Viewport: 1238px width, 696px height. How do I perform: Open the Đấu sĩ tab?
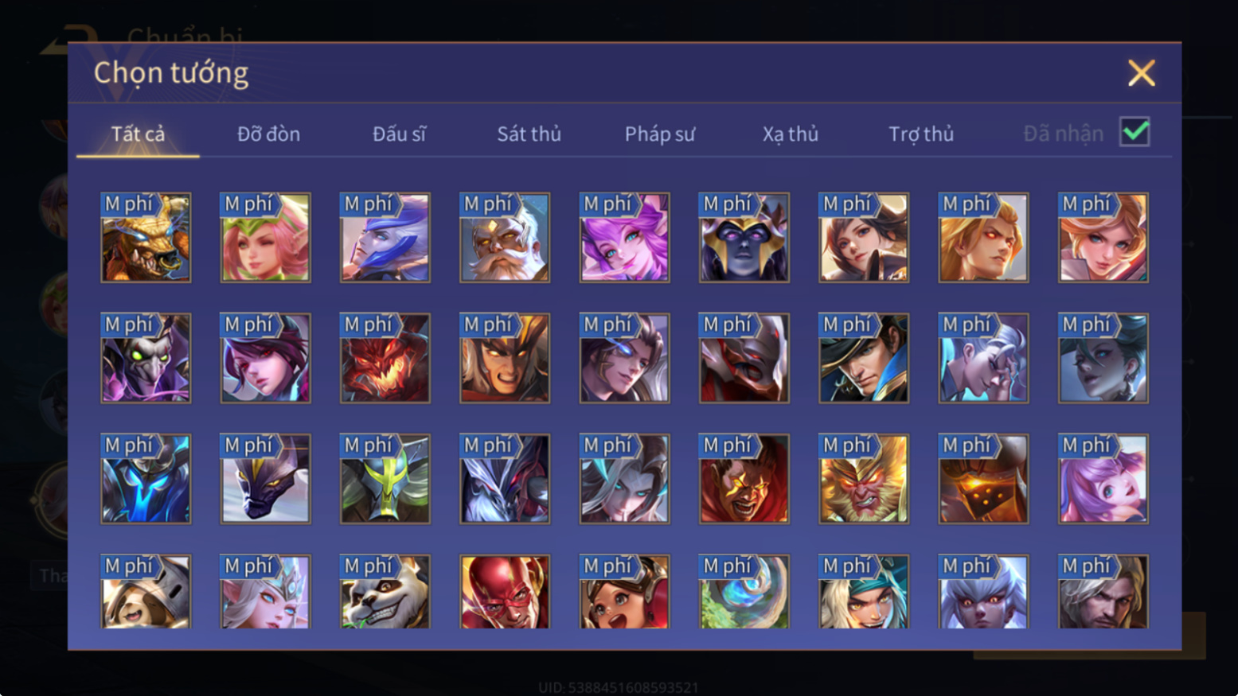click(399, 134)
